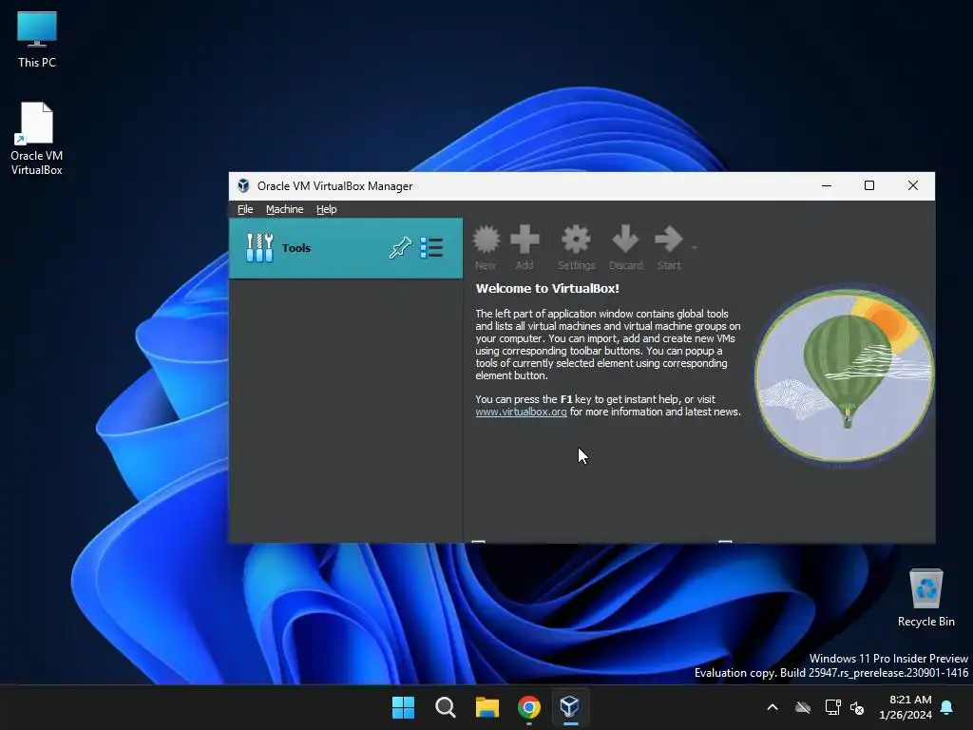
Task: Open taskbar Search magnifier
Action: (x=445, y=707)
